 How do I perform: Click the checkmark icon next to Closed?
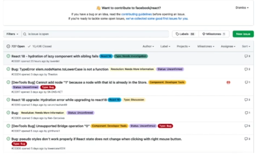click(29, 46)
